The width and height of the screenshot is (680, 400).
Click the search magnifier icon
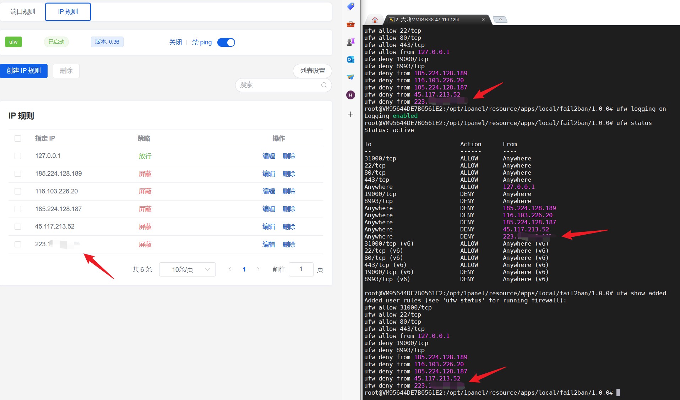[324, 85]
